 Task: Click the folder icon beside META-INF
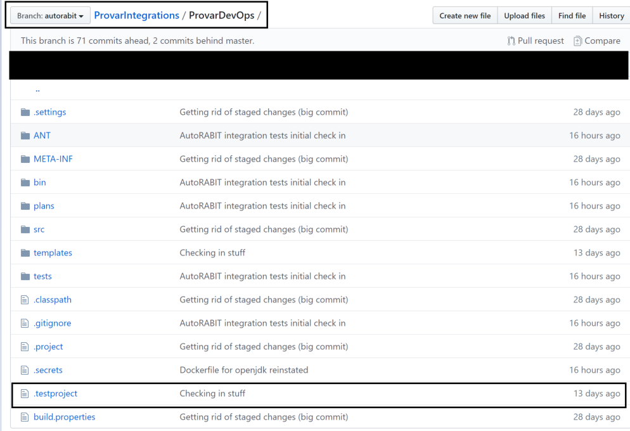(x=25, y=159)
